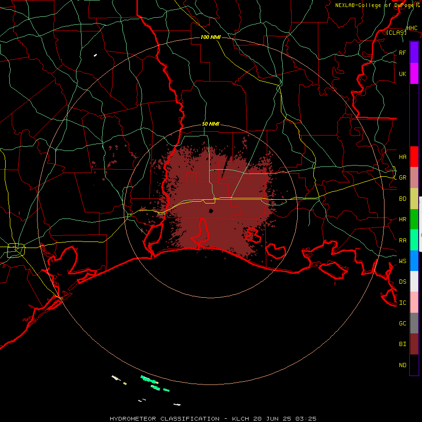422x422 pixels.
Task: Click the IC pink legend swatch
Action: (414, 302)
